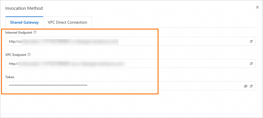Click help icon beside Internet Endpoint
The height and width of the screenshot is (118, 263).
pos(35,32)
